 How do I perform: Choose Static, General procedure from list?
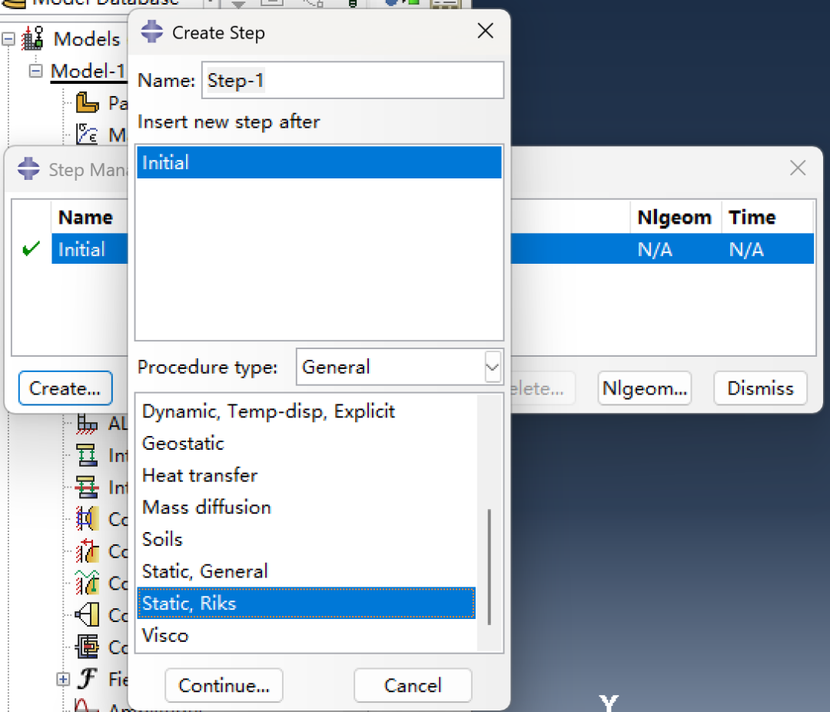pos(205,571)
